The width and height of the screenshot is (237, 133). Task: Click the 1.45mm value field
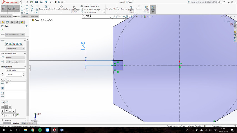(14, 74)
